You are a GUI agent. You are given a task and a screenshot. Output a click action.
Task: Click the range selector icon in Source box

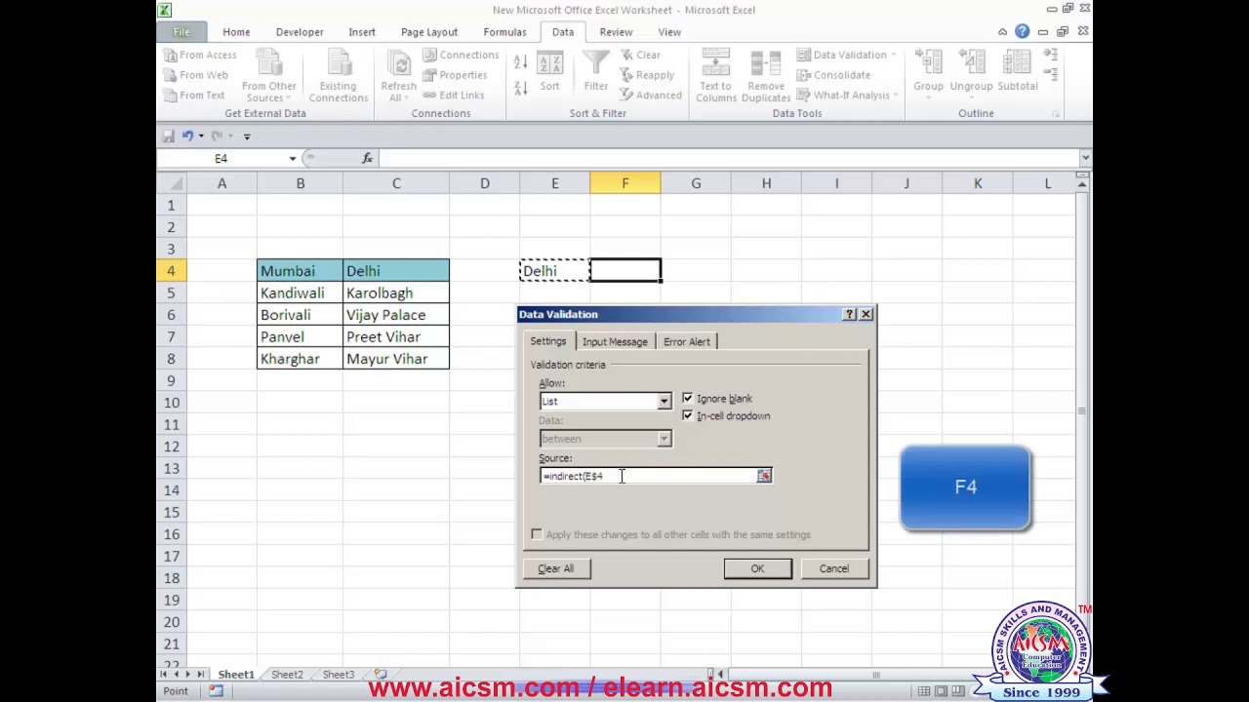click(x=763, y=476)
